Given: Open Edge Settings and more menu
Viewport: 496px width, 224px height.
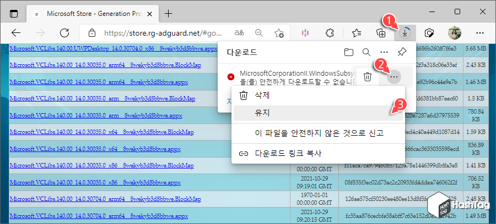Looking at the screenshot, I should [480, 33].
